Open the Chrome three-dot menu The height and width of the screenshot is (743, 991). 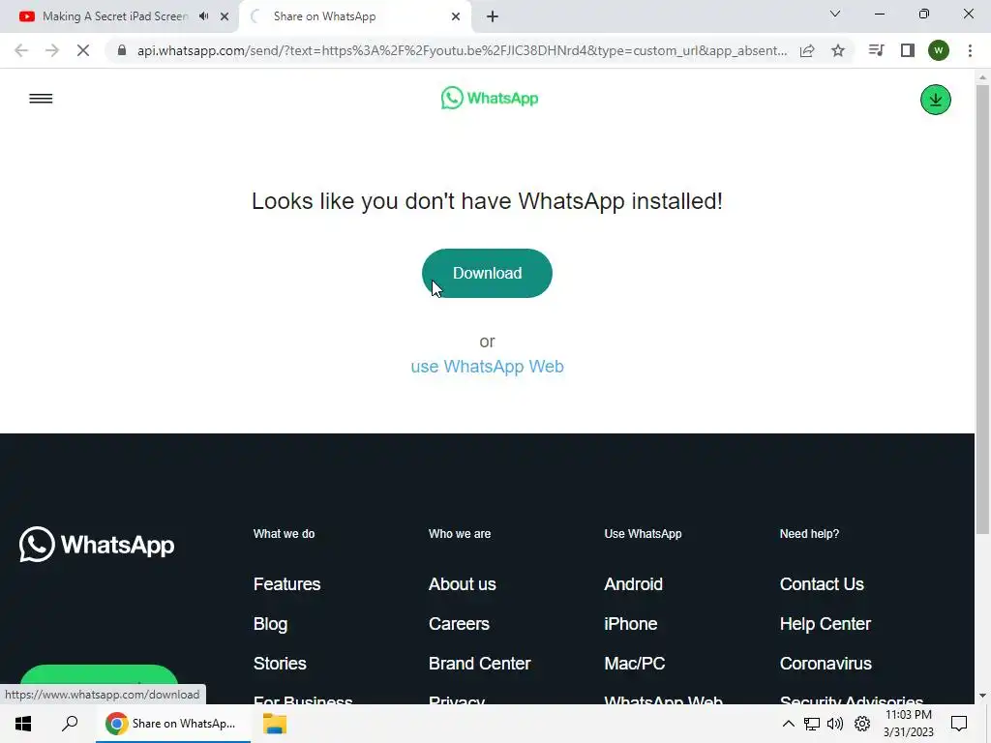pyautogui.click(x=970, y=50)
